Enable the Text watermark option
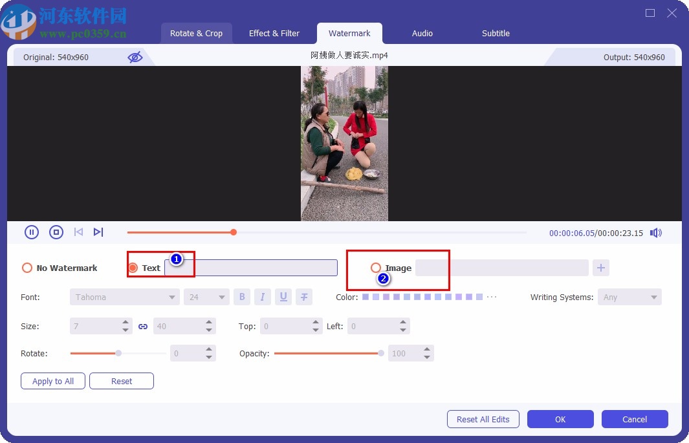The width and height of the screenshot is (689, 443). 133,267
